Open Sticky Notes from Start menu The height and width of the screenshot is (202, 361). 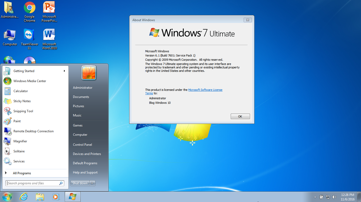[35, 101]
